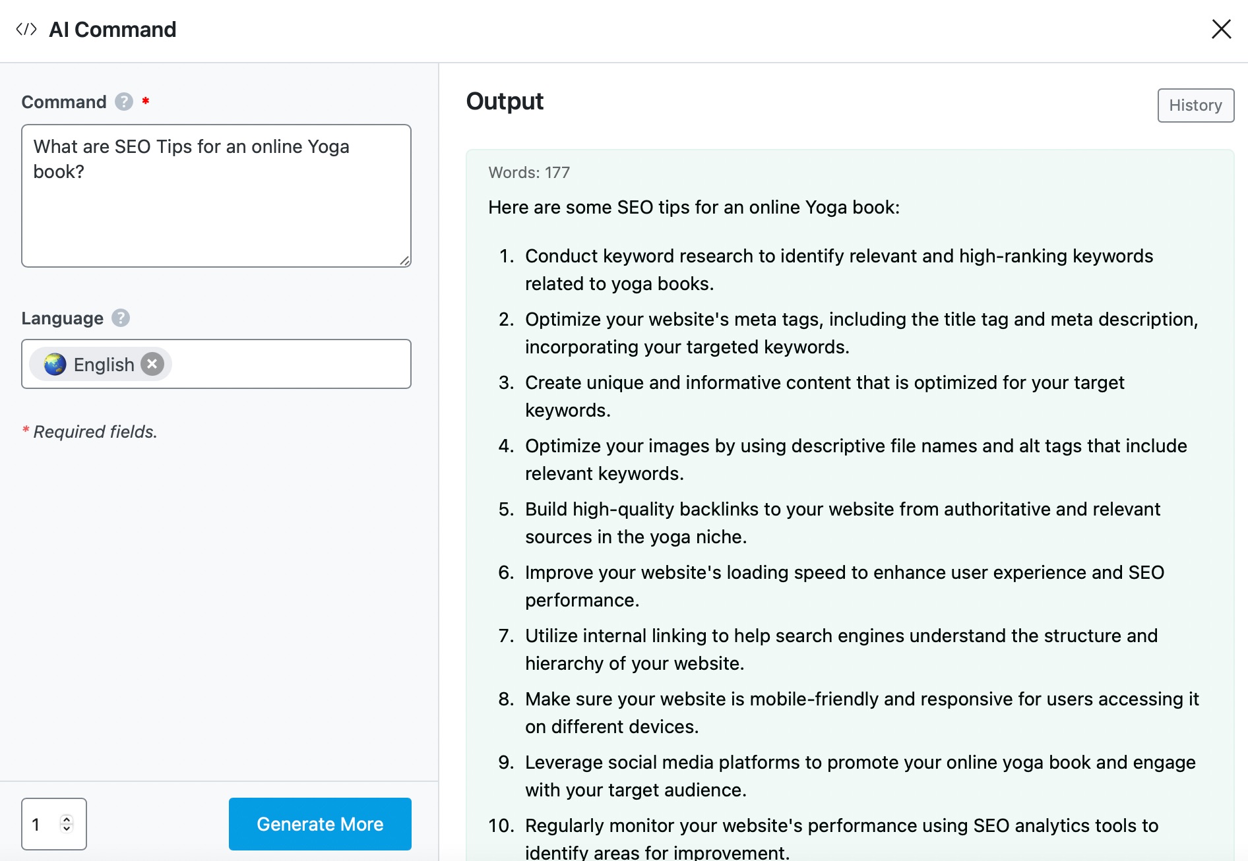Click the Generate More button
This screenshot has width=1248, height=861.
click(x=320, y=824)
